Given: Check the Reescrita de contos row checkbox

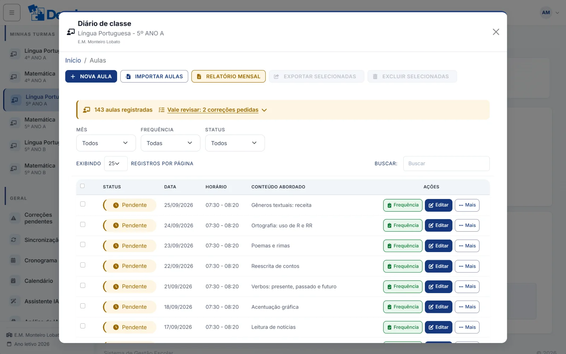Looking at the screenshot, I should (x=83, y=265).
